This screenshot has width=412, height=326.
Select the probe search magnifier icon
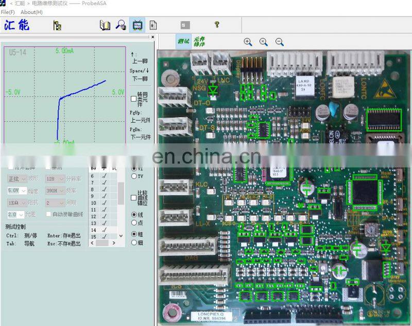coord(120,24)
